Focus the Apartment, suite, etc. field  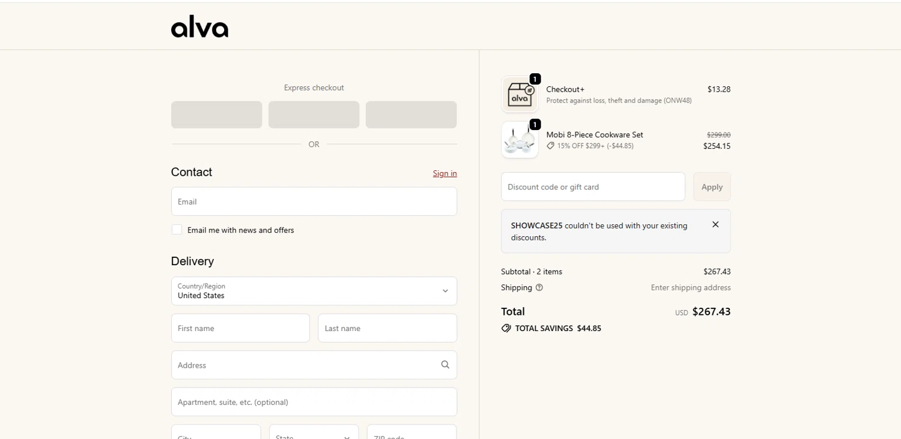pos(314,402)
